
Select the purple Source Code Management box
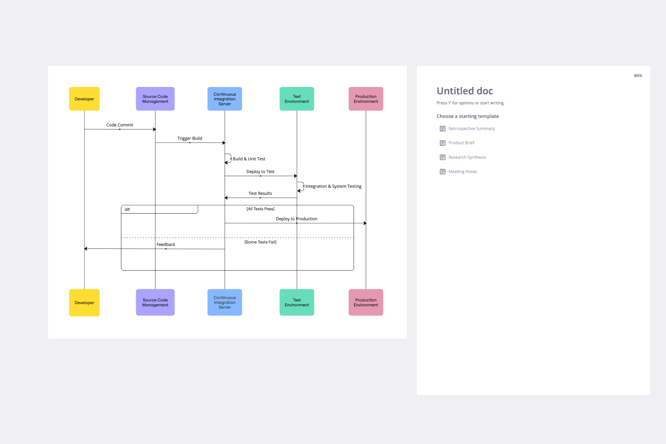(155, 99)
